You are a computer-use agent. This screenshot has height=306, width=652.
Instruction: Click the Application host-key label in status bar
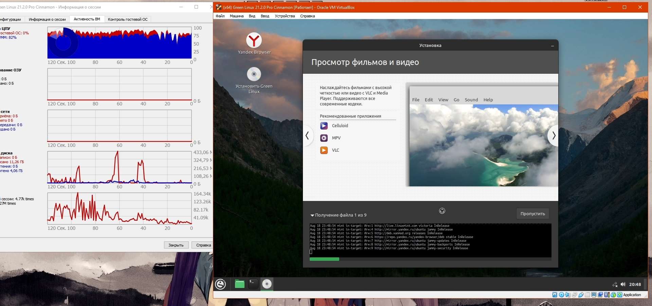tap(632, 295)
